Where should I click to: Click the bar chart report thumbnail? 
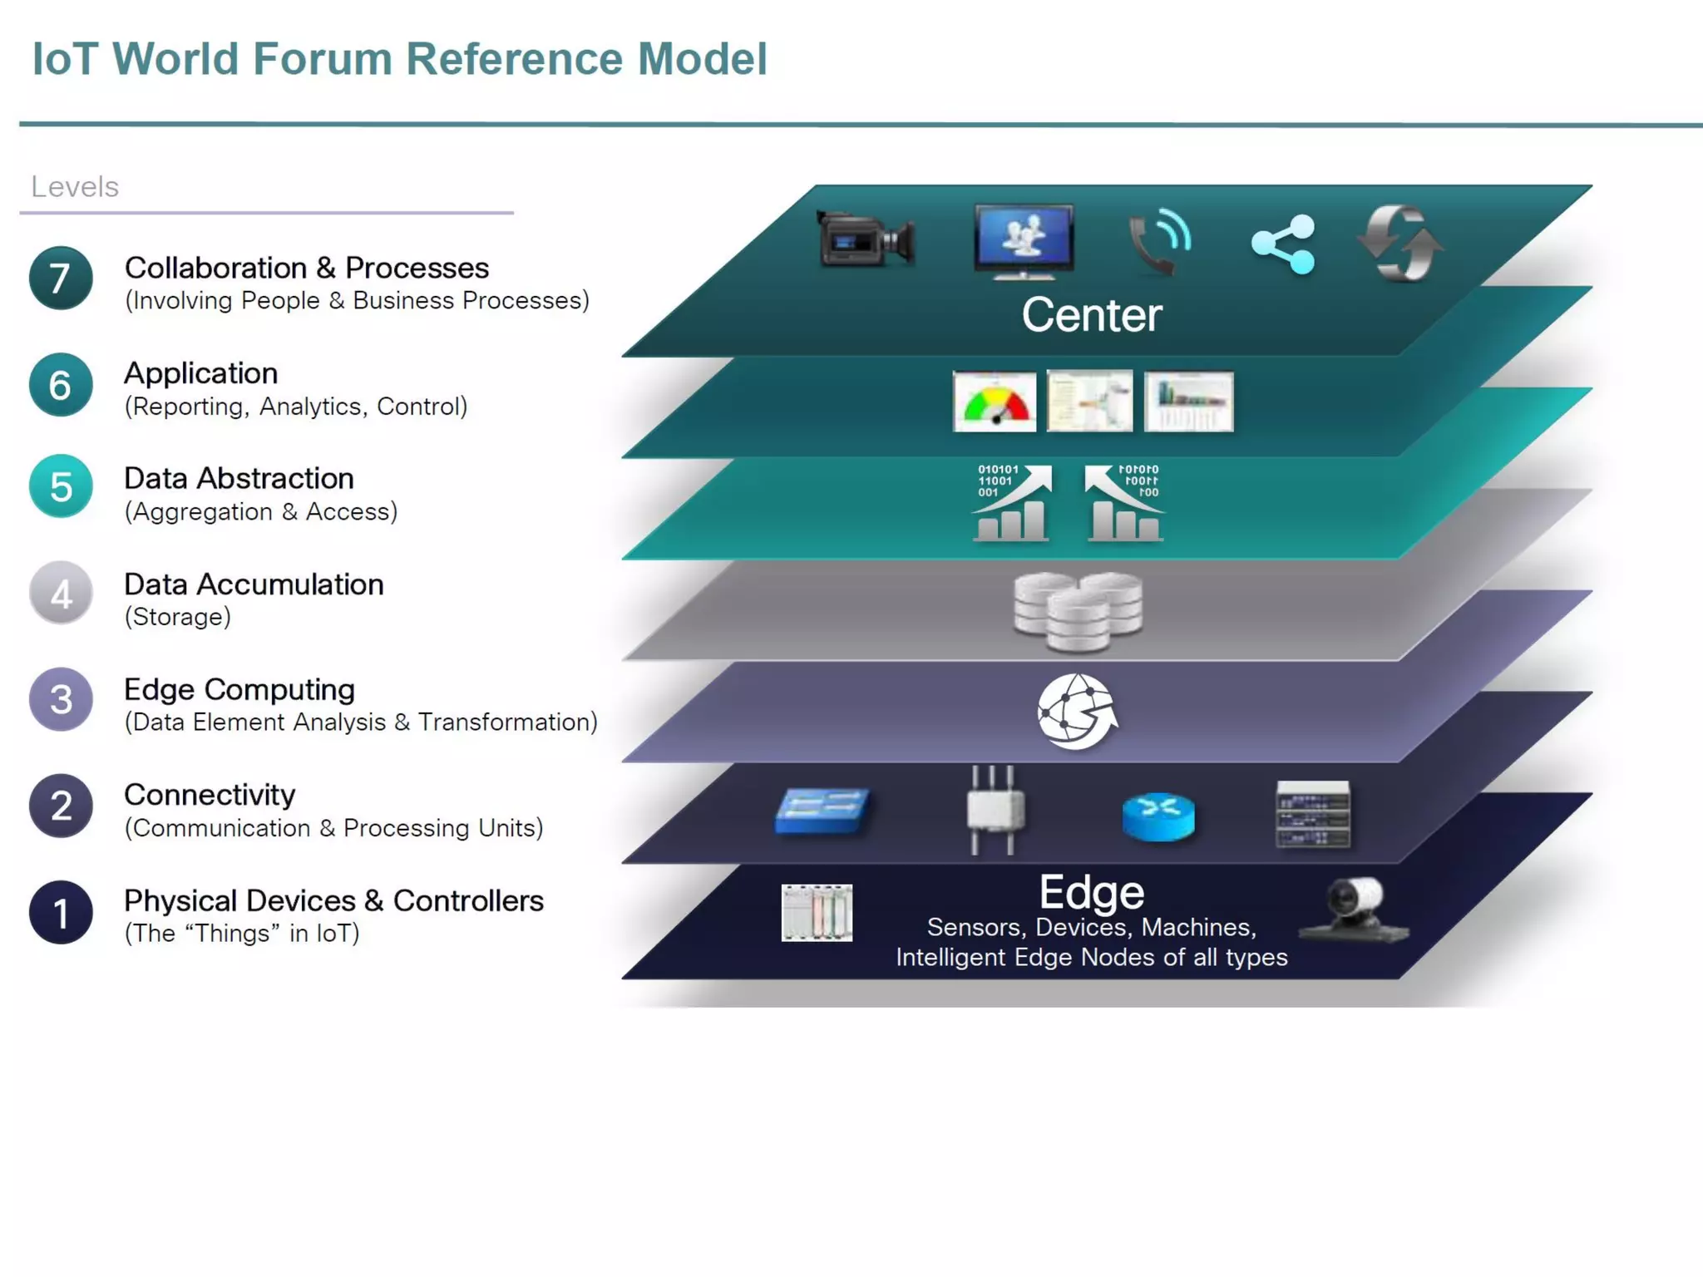(1188, 402)
